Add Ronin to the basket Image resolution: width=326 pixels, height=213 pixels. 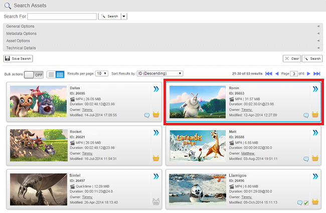(x=315, y=115)
